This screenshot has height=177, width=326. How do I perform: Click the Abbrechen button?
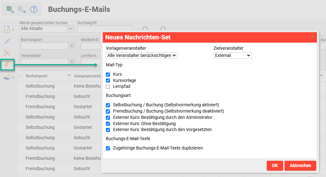300,165
